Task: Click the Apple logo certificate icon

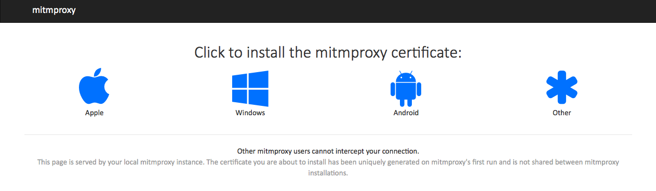Action: pyautogui.click(x=94, y=86)
